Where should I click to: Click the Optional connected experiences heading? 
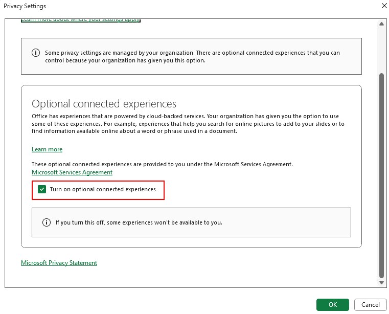click(x=104, y=104)
